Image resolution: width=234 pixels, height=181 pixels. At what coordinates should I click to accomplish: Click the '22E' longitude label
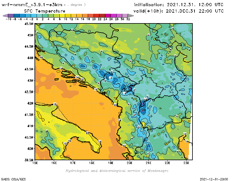(x=167, y=163)
